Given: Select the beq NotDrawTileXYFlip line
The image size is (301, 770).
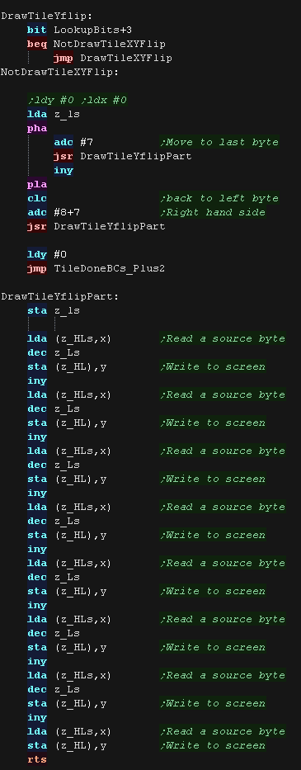Looking at the screenshot, I should (x=96, y=45).
